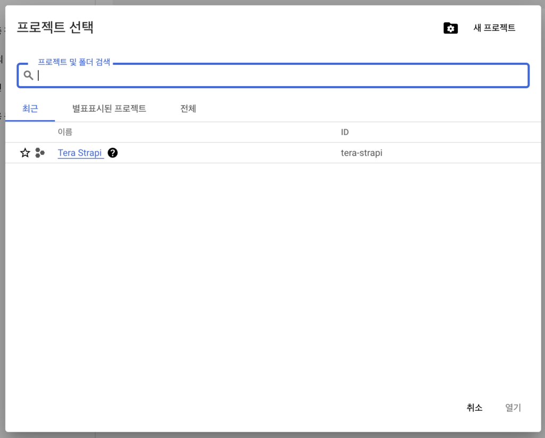Open the Tera Strapi project link
545x438 pixels.
tap(80, 153)
